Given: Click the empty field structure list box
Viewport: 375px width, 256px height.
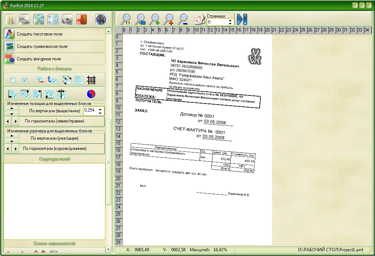Looking at the screenshot, I should 55,202.
